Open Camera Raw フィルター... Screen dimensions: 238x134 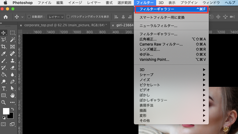171,44
